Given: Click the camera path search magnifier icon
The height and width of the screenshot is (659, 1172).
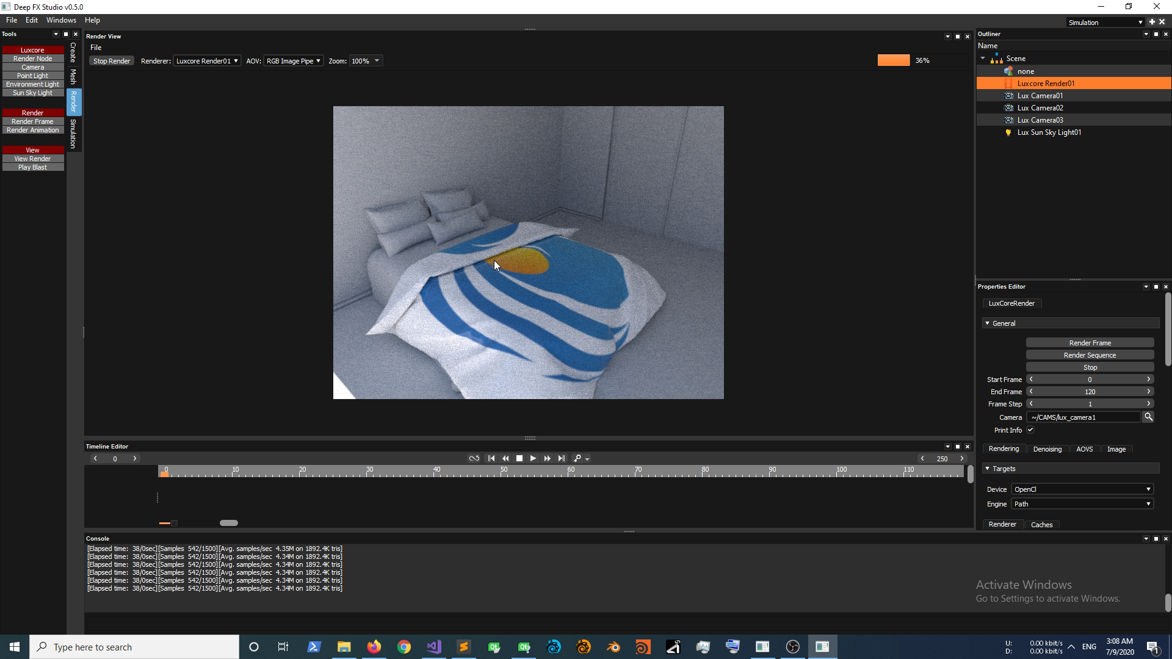Looking at the screenshot, I should coord(1148,417).
